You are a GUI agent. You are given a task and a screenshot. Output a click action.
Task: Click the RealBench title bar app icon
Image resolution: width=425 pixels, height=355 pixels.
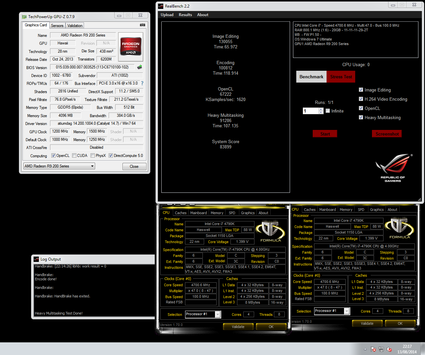tap(161, 6)
